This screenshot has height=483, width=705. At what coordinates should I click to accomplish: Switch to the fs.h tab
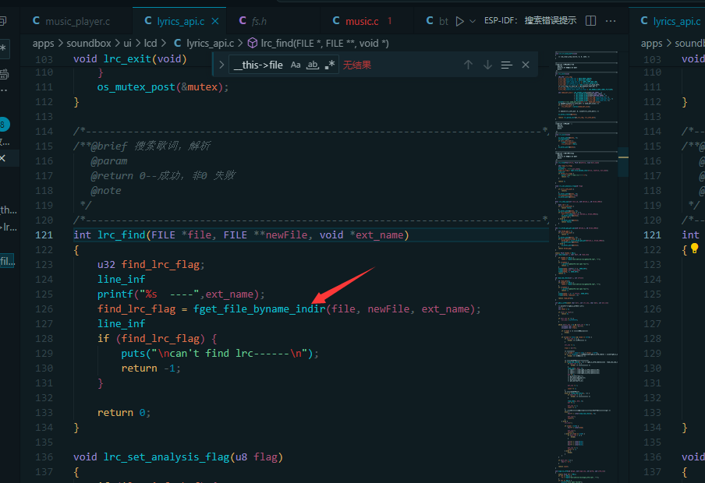tap(253, 21)
